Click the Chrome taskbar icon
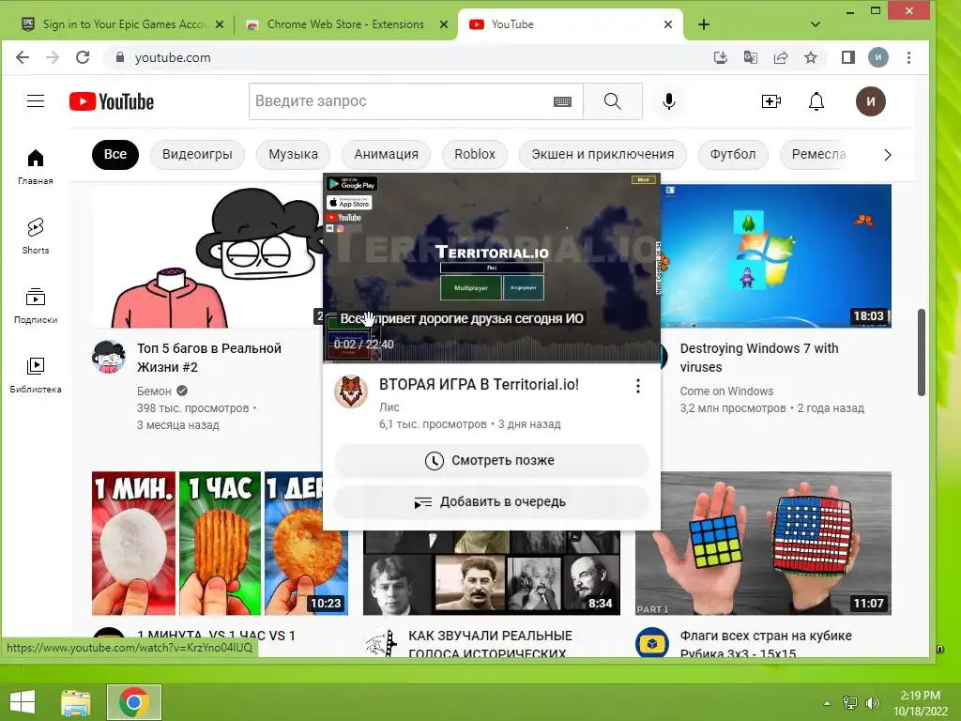This screenshot has height=721, width=961. pos(134,702)
